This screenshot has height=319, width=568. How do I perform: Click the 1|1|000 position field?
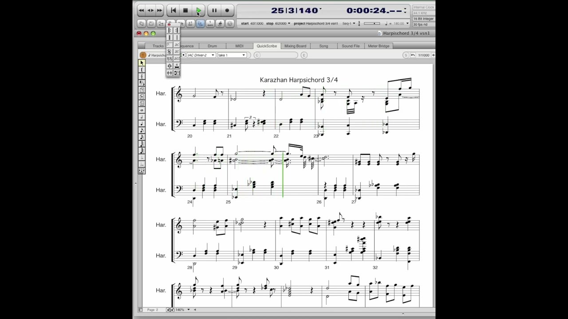click(424, 55)
